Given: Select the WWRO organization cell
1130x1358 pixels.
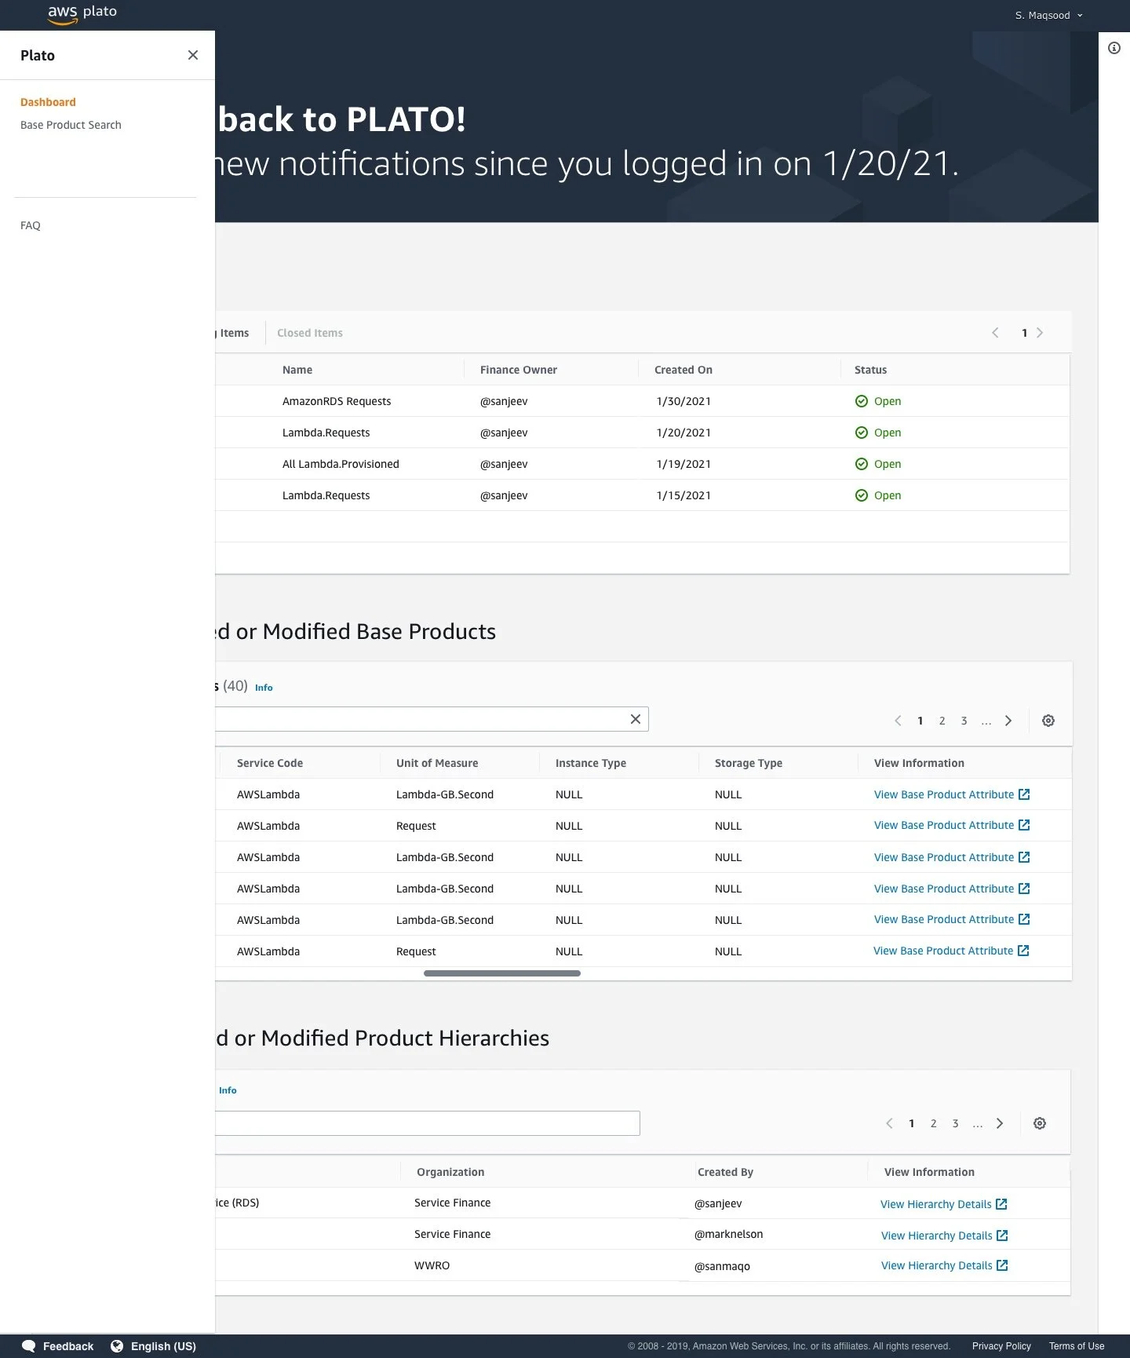Looking at the screenshot, I should [x=432, y=1265].
